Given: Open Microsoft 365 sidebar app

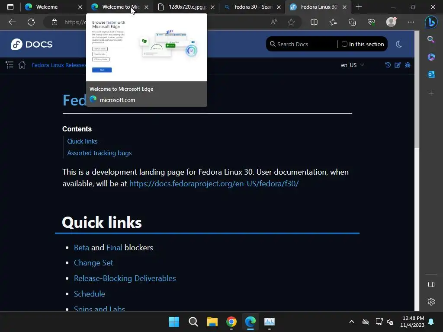Looking at the screenshot, I should 431,57.
